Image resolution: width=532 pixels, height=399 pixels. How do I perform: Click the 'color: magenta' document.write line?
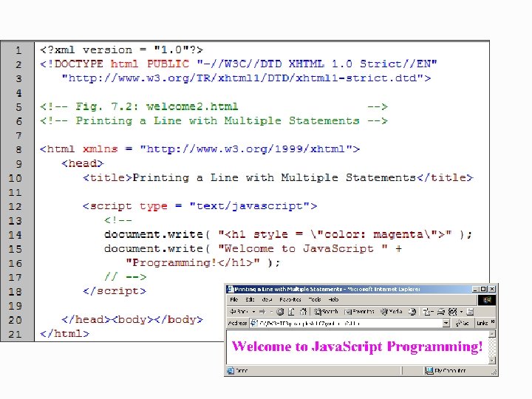[x=288, y=234]
